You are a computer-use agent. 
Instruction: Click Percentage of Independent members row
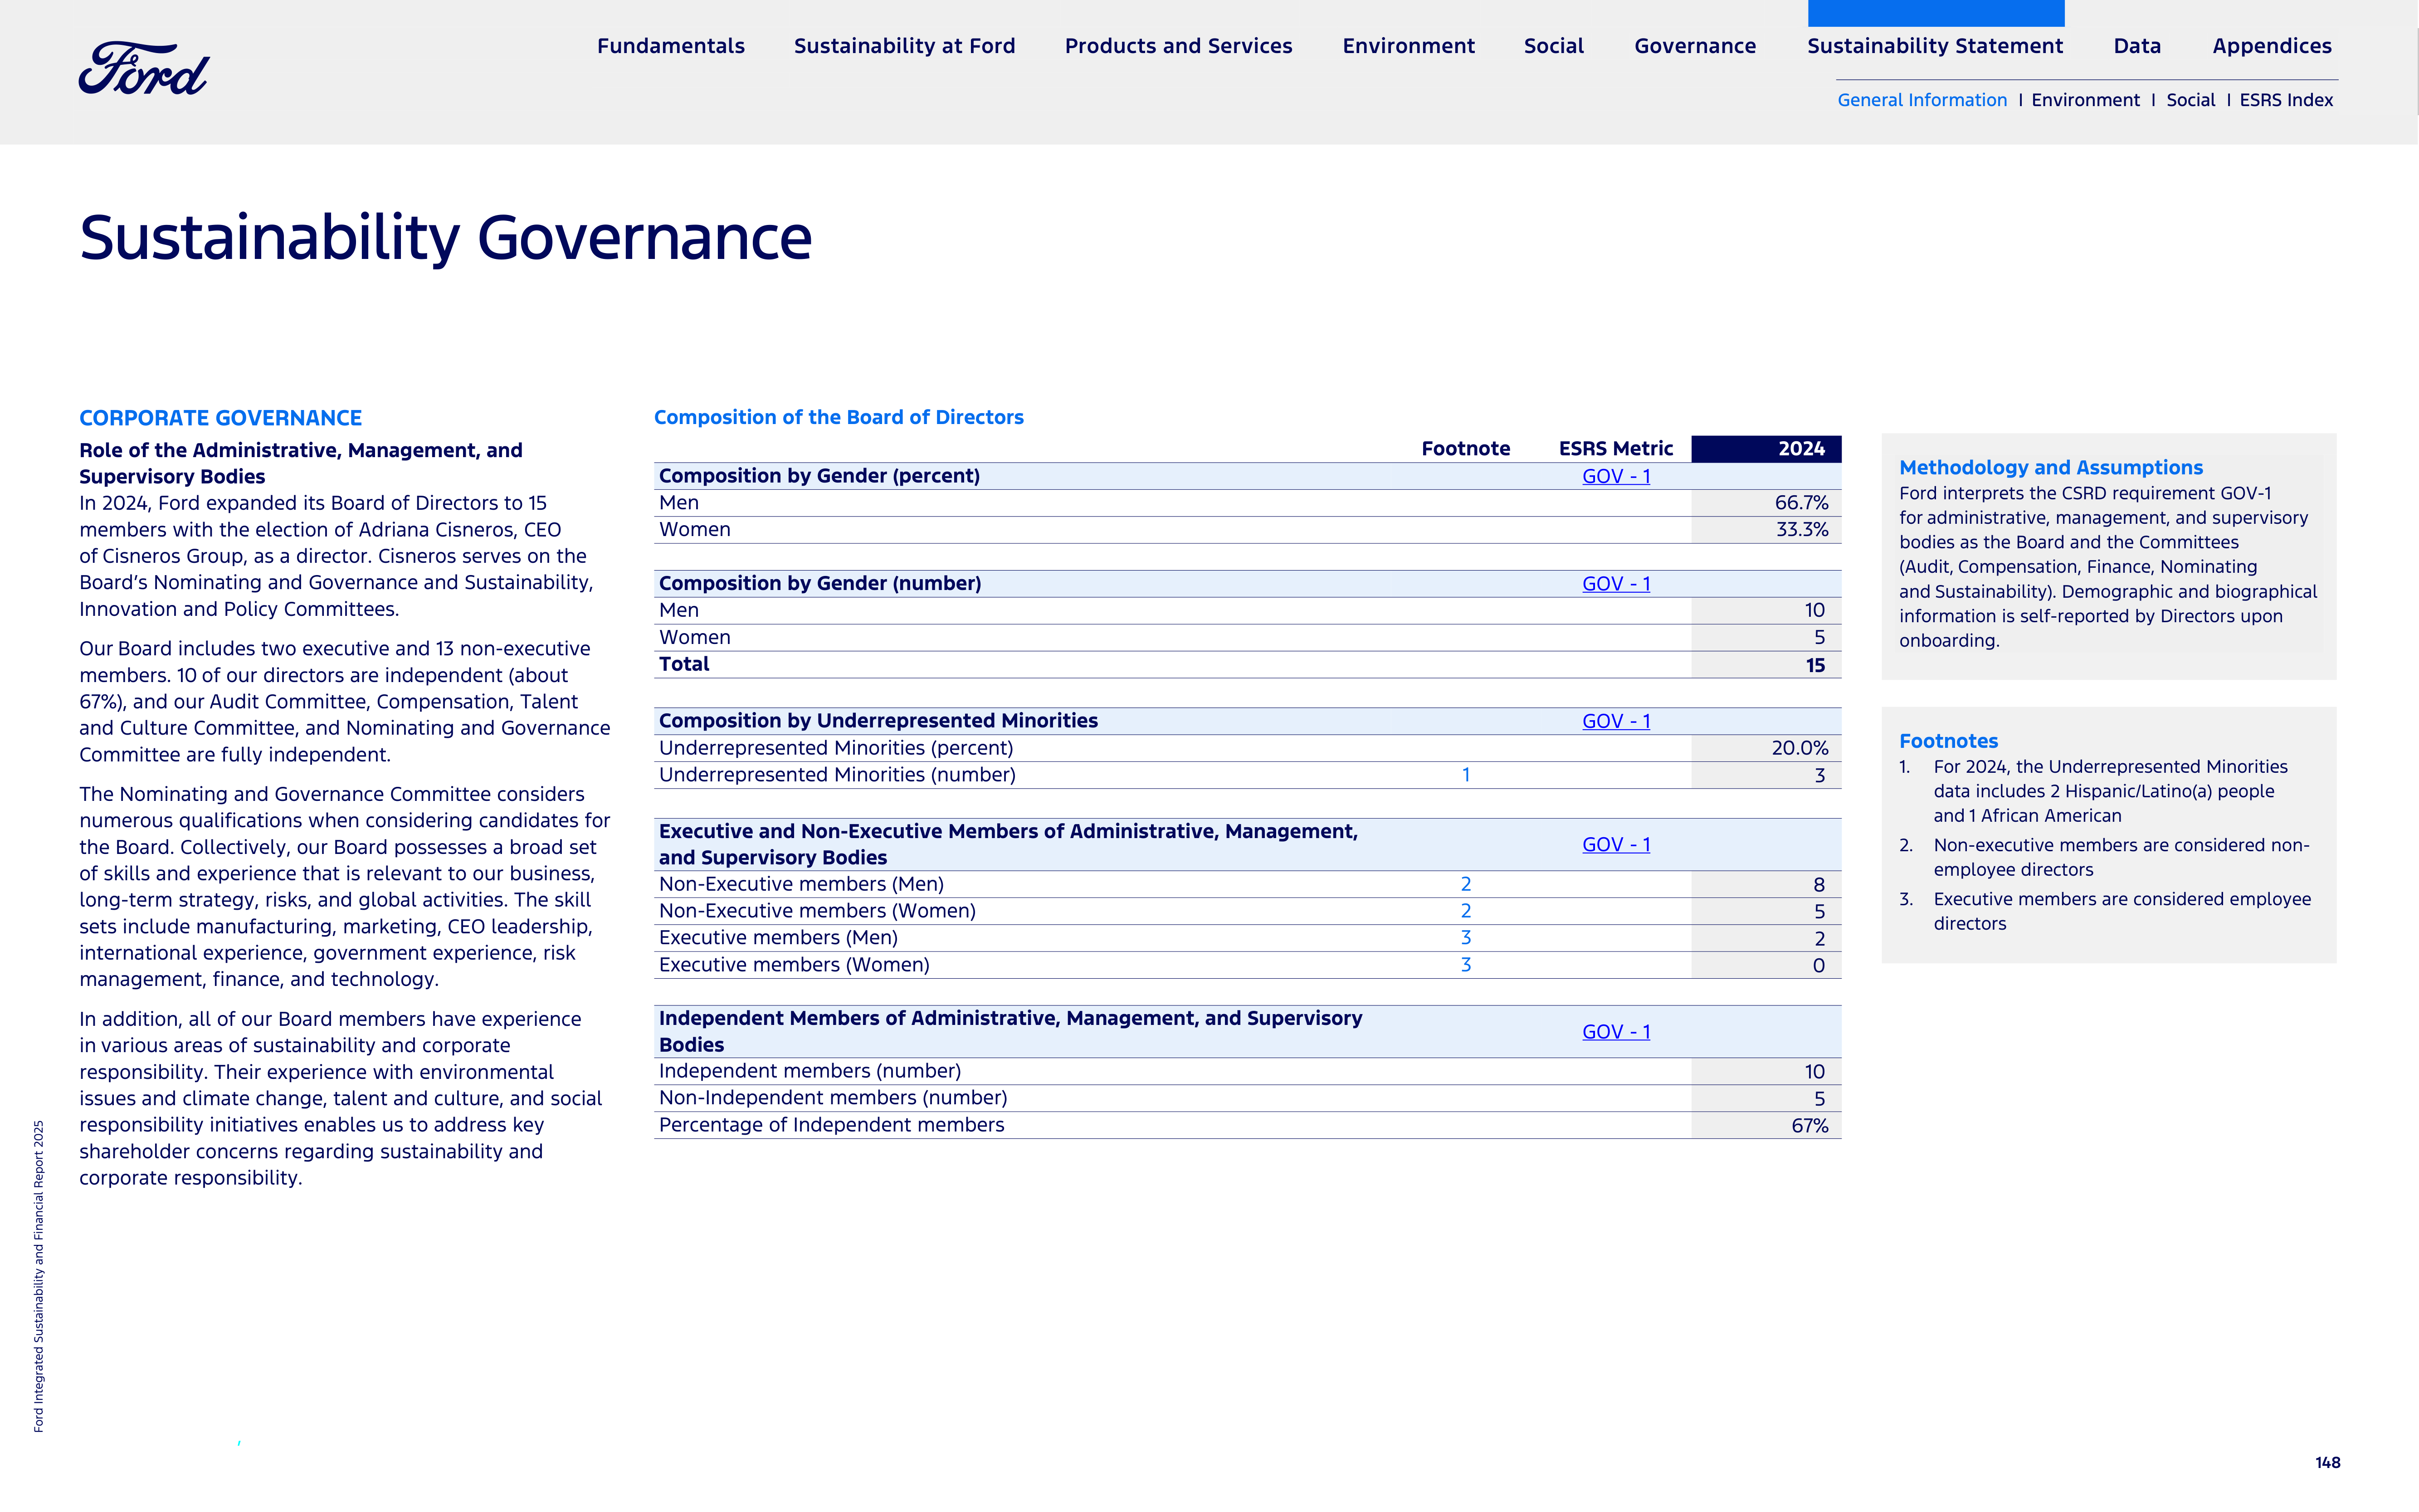pyautogui.click(x=1247, y=1126)
